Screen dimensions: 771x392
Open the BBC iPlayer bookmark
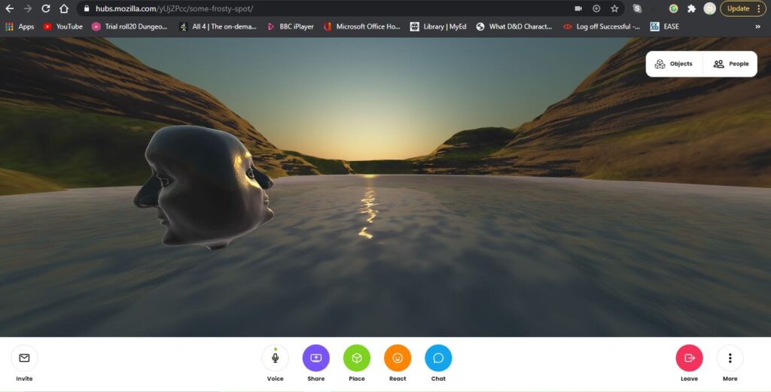click(x=290, y=26)
